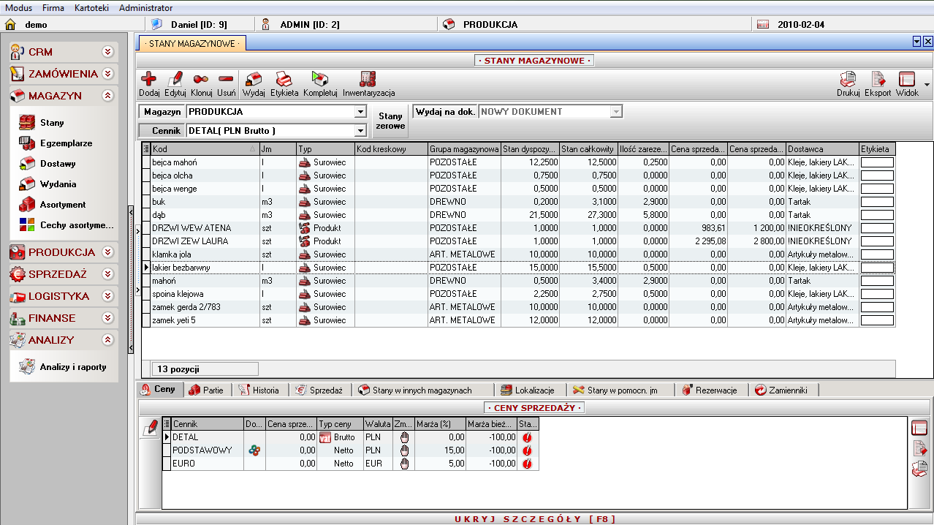934x525 pixels.
Task: Open the Firma menu
Action: pyautogui.click(x=53, y=8)
